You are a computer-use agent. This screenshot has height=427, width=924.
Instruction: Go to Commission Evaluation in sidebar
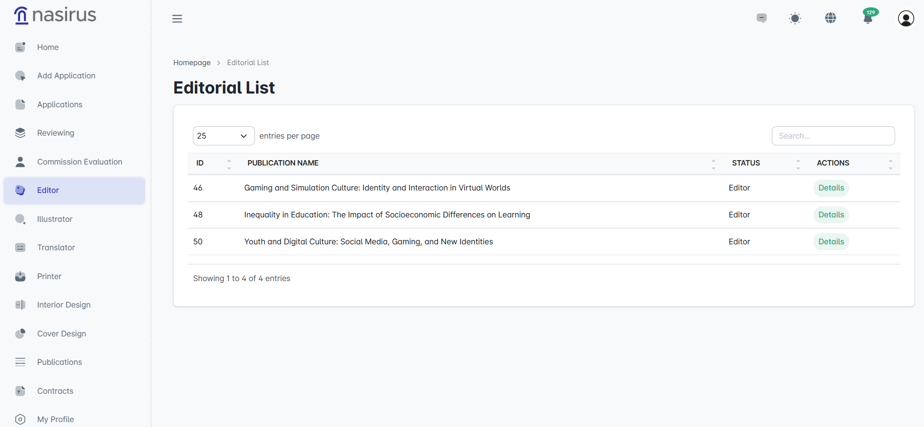point(79,162)
